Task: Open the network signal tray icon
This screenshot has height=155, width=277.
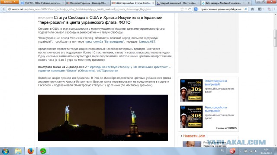Action: (x=251, y=151)
